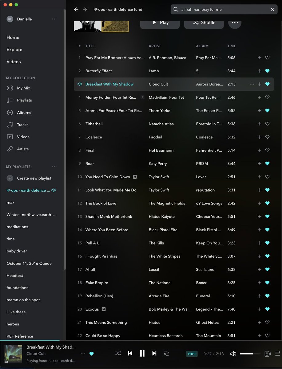Screen dimensions: 282x369
Task: Open the Explore section
Action: [x=14, y=50]
